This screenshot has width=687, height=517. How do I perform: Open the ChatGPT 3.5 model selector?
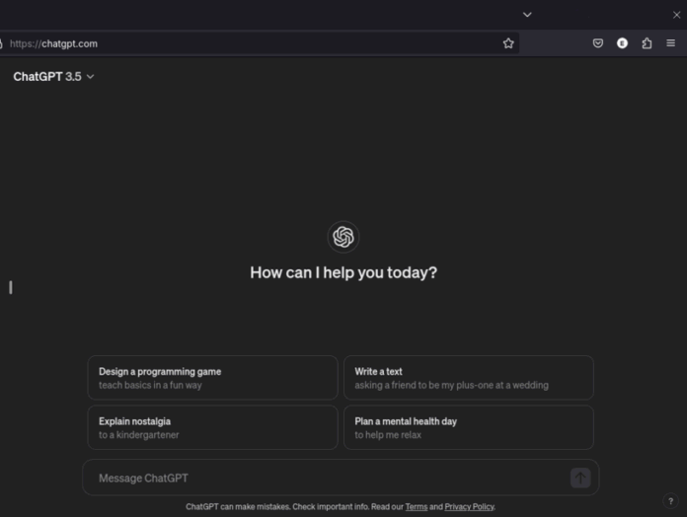(x=53, y=77)
